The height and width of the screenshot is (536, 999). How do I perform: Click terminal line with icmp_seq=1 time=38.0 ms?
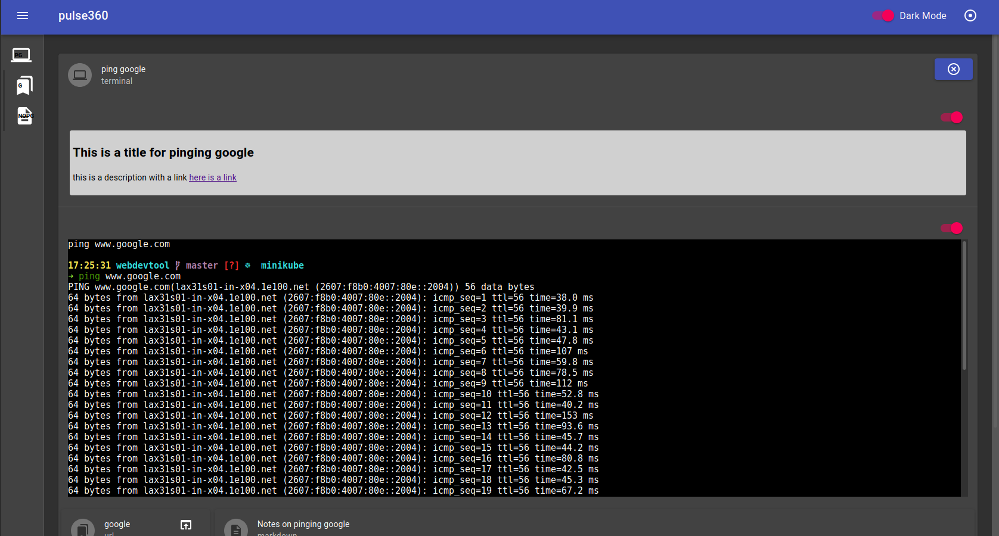(x=331, y=298)
